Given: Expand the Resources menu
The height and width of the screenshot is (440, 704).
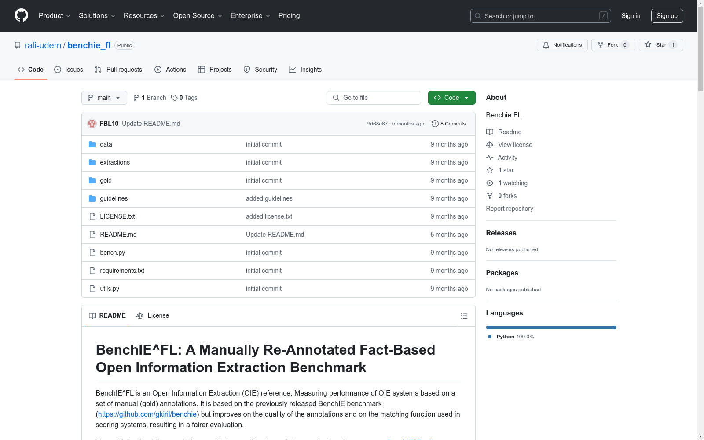Looking at the screenshot, I should tap(144, 16).
